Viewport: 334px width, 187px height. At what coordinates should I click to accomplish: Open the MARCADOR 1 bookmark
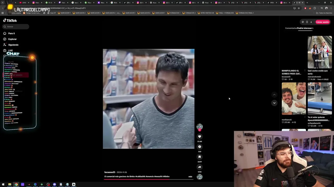(x=64, y=13)
